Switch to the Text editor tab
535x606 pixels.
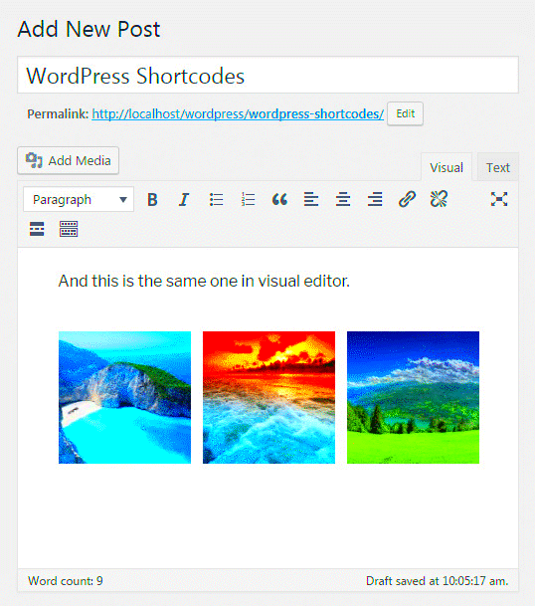pyautogui.click(x=498, y=167)
